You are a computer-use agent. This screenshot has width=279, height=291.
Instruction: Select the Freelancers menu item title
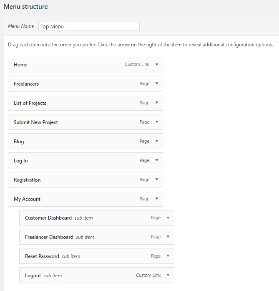[26, 84]
